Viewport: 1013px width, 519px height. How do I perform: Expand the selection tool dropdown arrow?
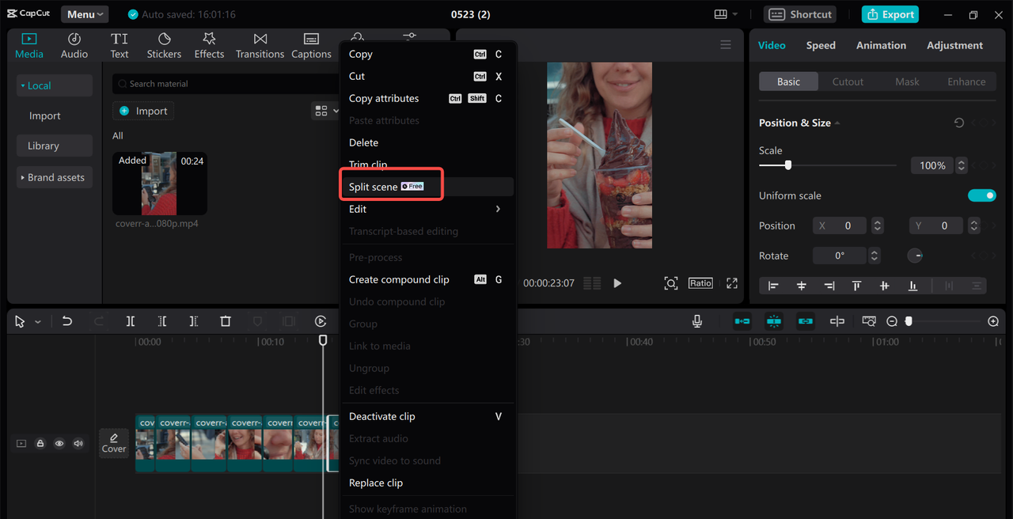tap(38, 322)
